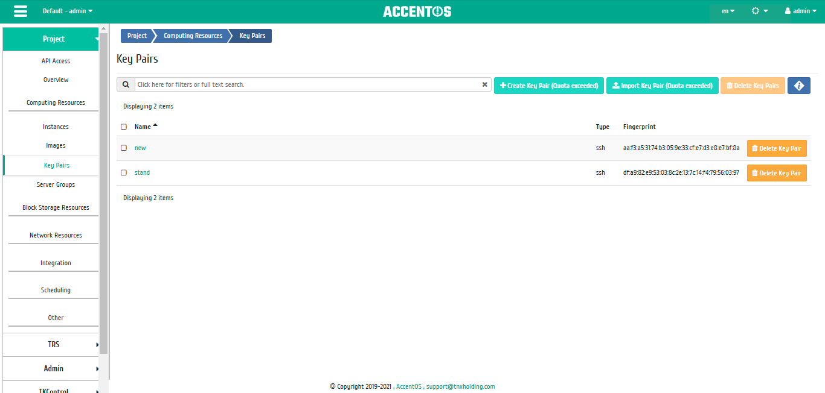Open Instances in sidebar
This screenshot has height=393, width=825.
(x=56, y=127)
